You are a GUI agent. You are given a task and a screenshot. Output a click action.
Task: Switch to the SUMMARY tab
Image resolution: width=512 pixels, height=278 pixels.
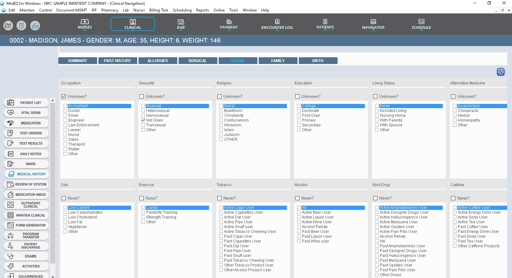coord(78,60)
